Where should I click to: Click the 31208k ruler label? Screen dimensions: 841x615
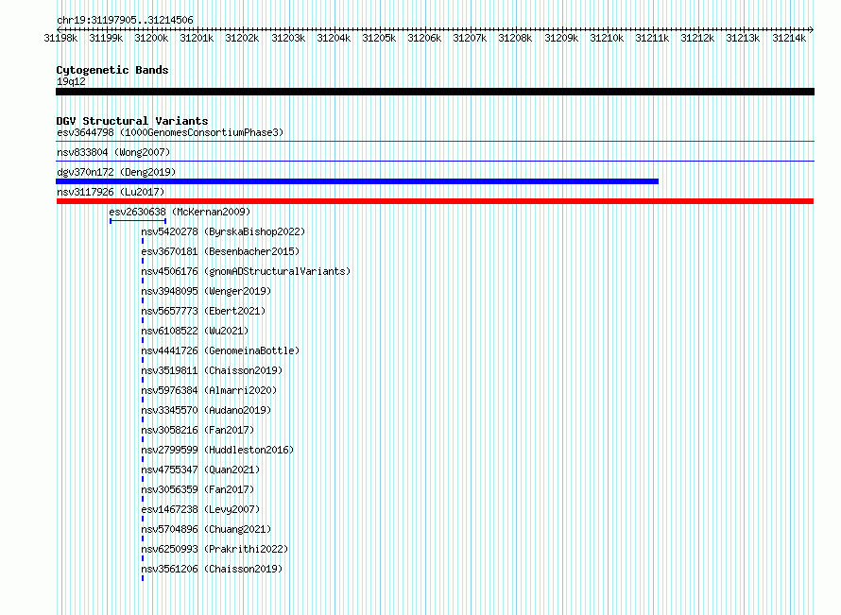[515, 38]
